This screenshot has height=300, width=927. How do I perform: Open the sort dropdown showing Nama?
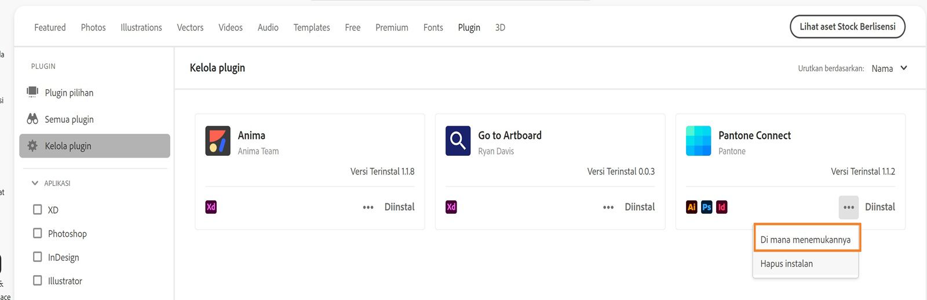pyautogui.click(x=889, y=68)
